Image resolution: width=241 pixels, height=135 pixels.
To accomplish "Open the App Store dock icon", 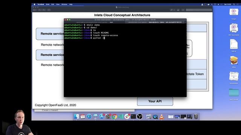I will pos(102,117).
